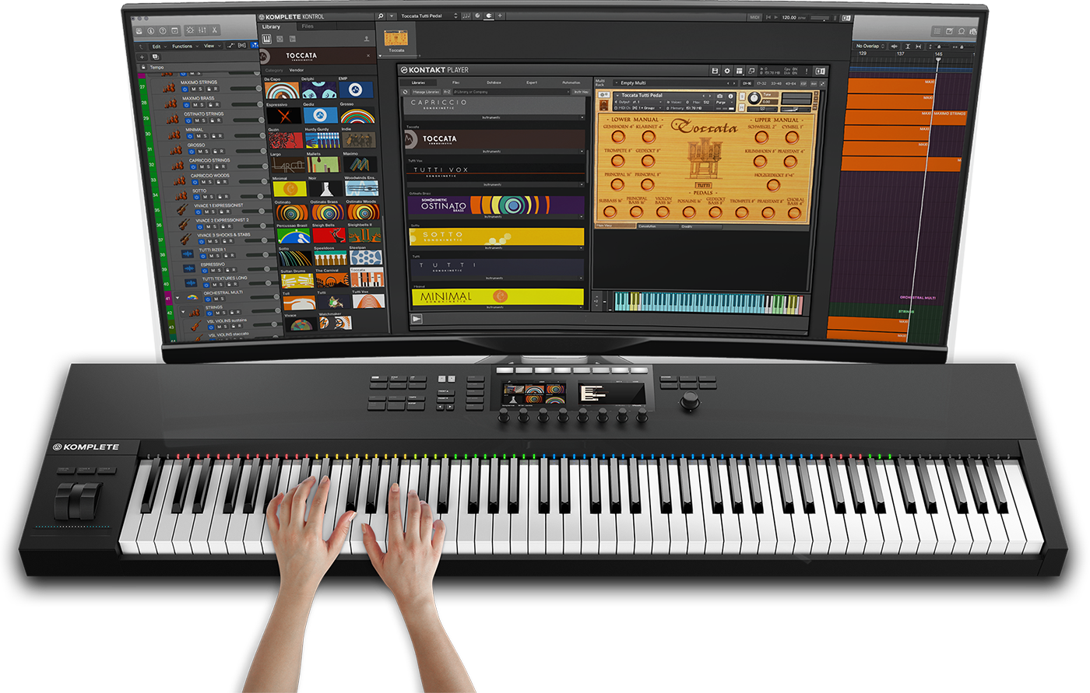Open the No Overlap dropdown in Logic

[870, 46]
